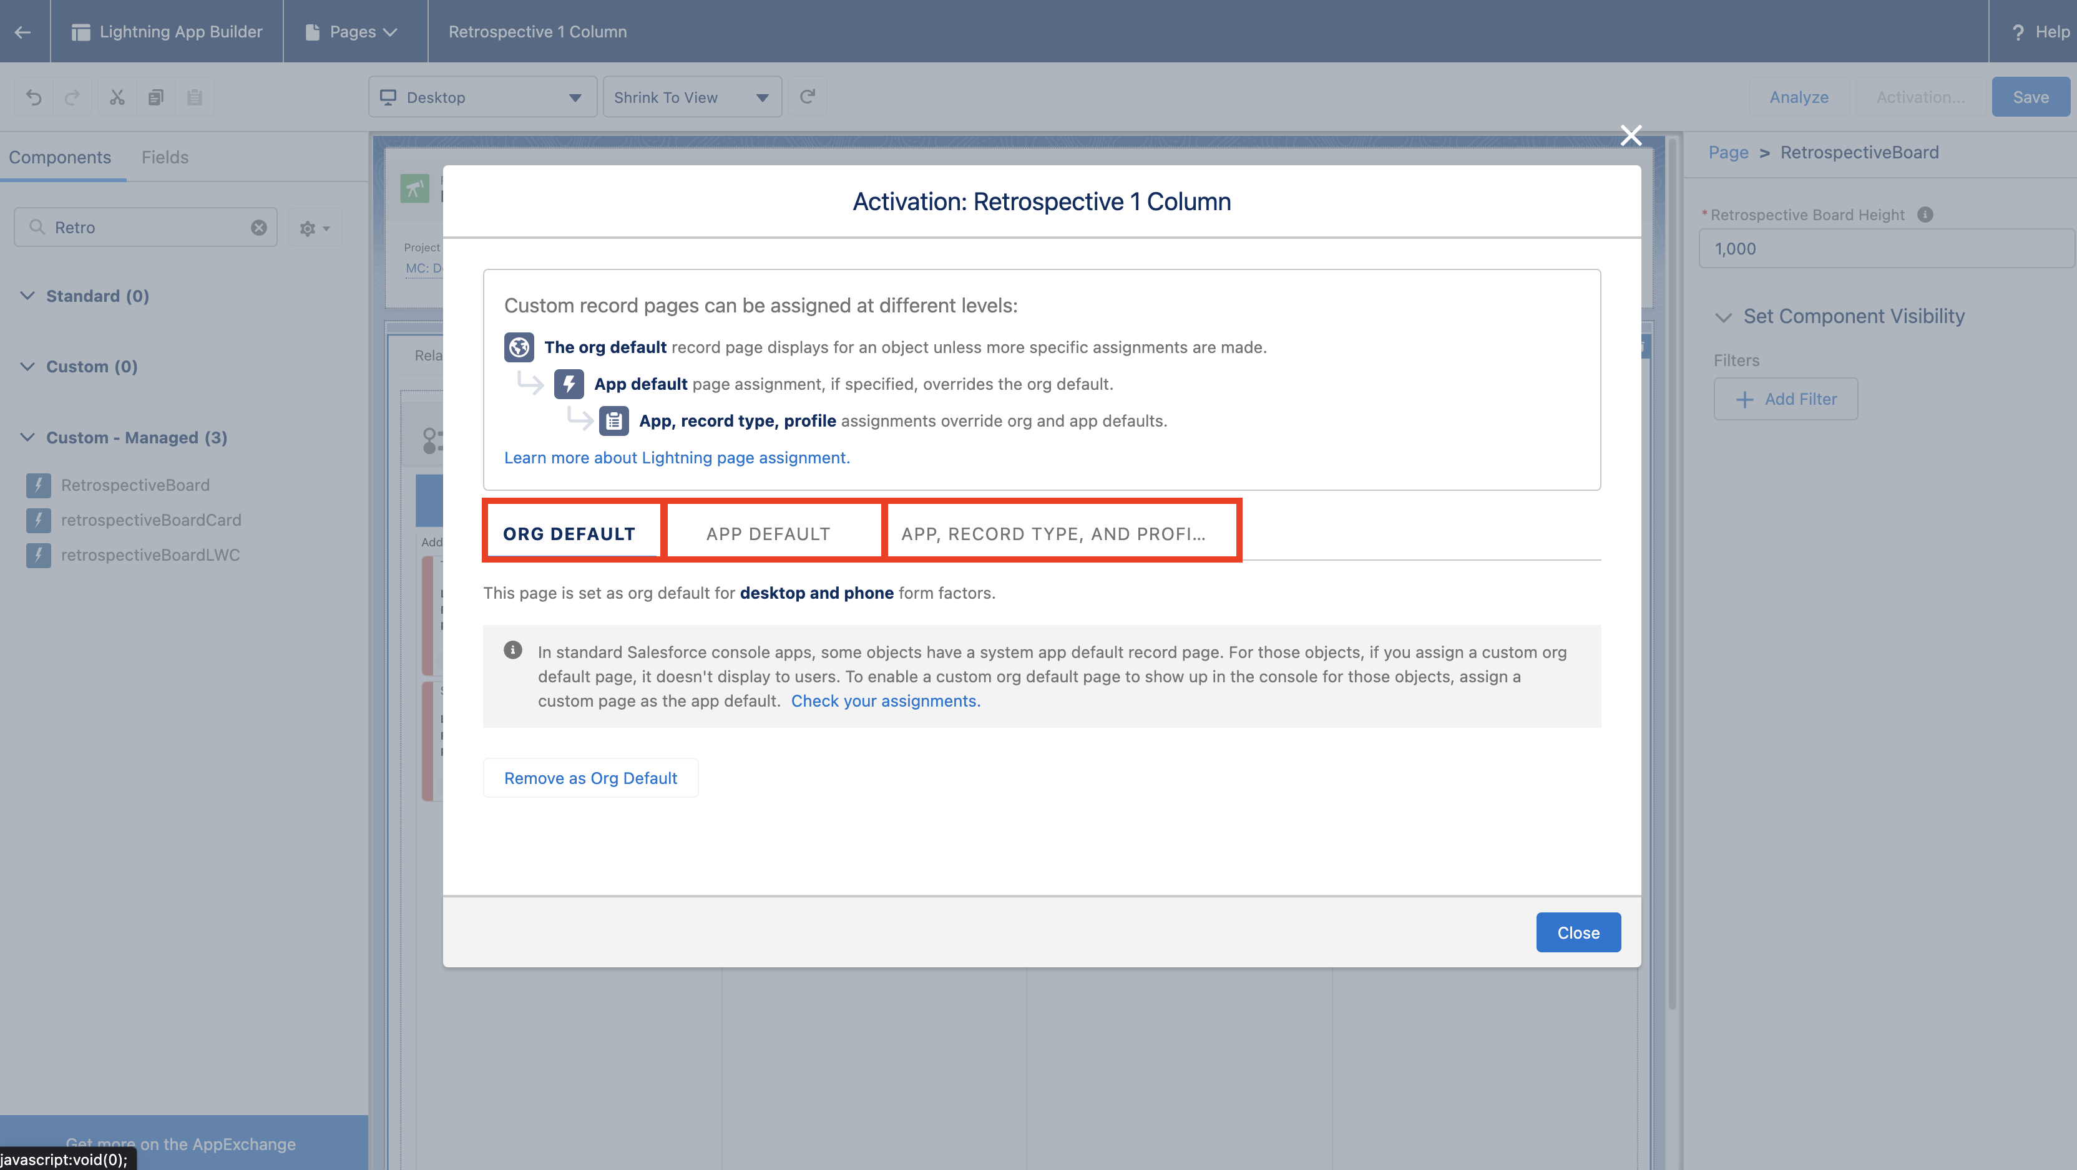2077x1170 pixels.
Task: Open the Desktop form factor dropdown
Action: (482, 97)
